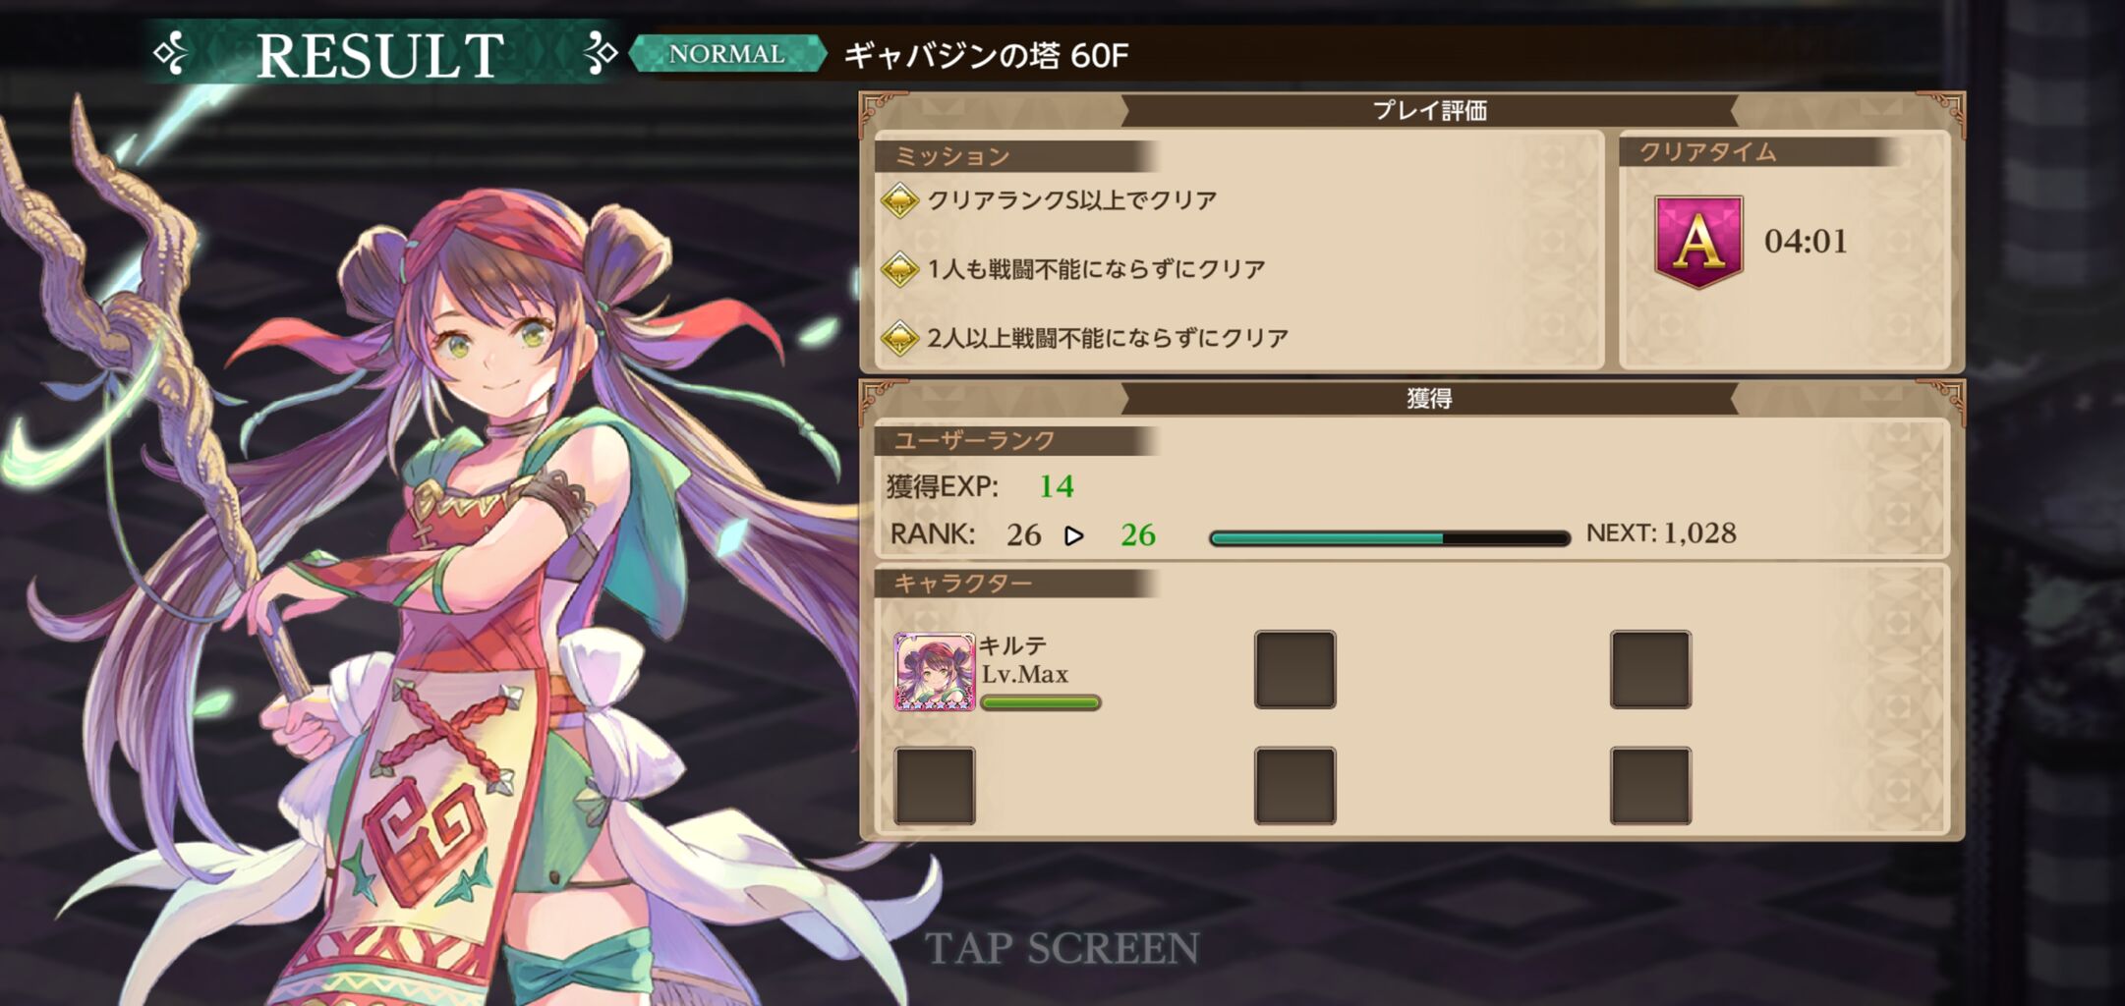This screenshot has width=2125, height=1006.
Task: Click the NORMAL difficulty tag
Action: tap(727, 54)
